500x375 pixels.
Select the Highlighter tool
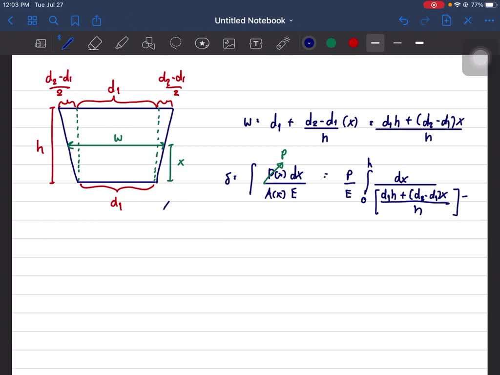point(122,43)
